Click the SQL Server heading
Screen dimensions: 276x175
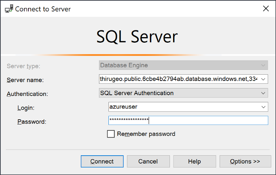click(x=137, y=37)
